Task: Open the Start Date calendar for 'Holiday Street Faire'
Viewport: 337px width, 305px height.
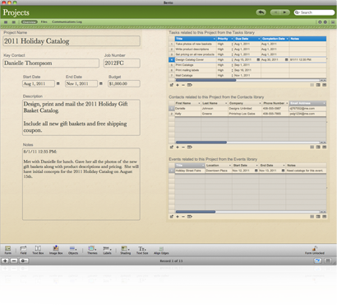Action: pyautogui.click(x=256, y=171)
